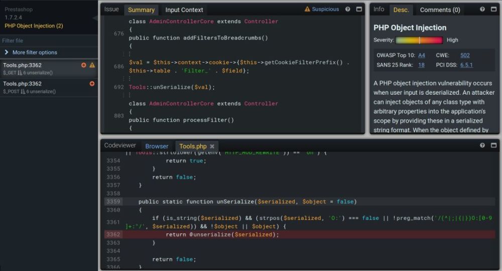Maximize the Codeviewer panel
Viewport: 502px width, 271px height.
(493, 145)
